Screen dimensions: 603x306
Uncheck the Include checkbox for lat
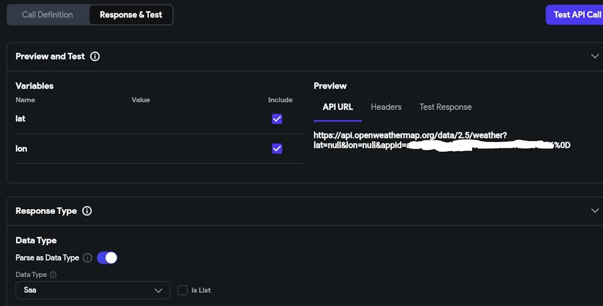pyautogui.click(x=277, y=119)
